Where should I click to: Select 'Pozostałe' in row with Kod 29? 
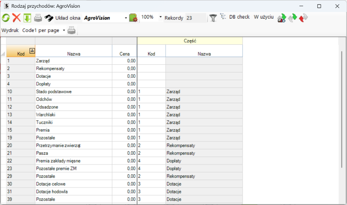coord(74,176)
